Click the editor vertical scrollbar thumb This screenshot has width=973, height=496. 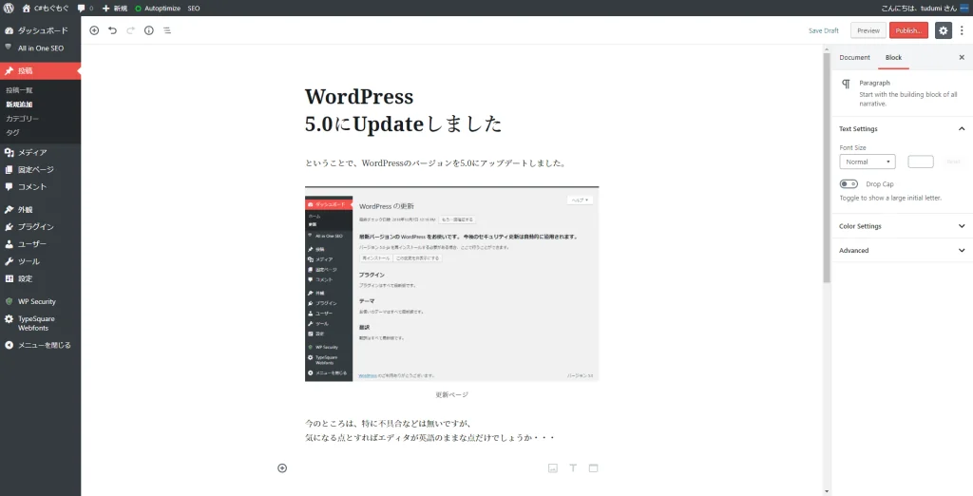tap(827, 167)
